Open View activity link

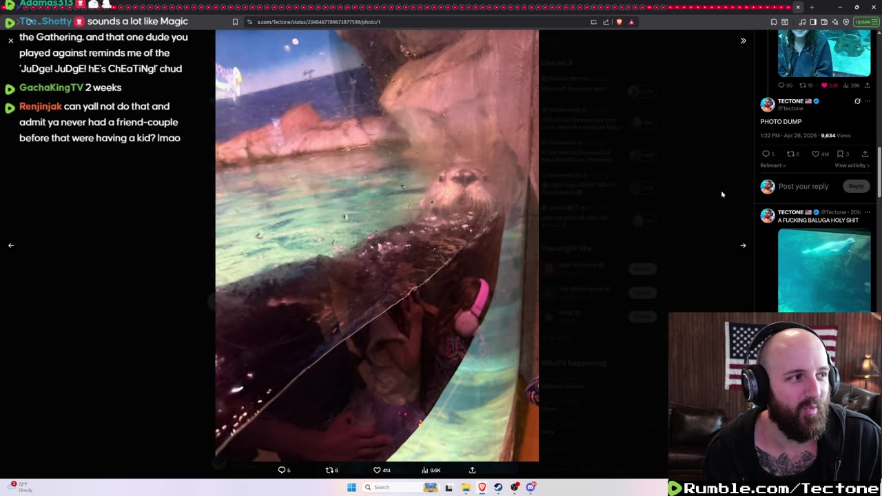pos(852,165)
